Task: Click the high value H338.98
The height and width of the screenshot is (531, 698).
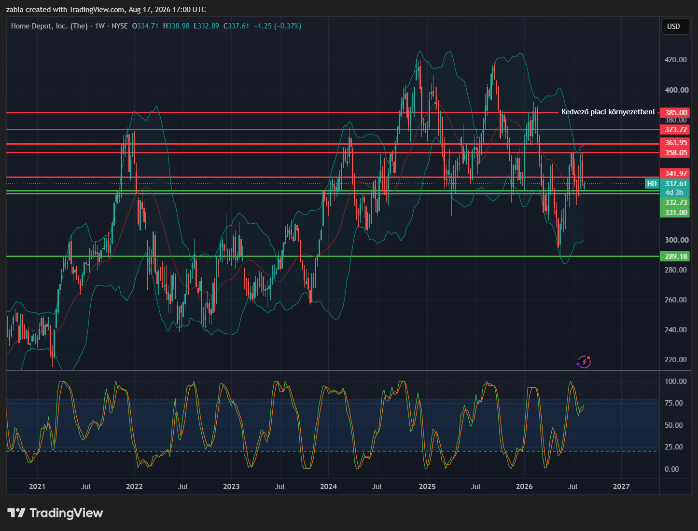Action: tap(176, 26)
